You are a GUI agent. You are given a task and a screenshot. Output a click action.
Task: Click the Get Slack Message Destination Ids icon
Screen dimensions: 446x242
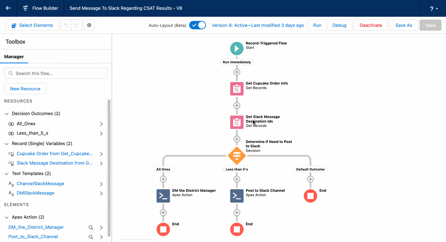[237, 122]
